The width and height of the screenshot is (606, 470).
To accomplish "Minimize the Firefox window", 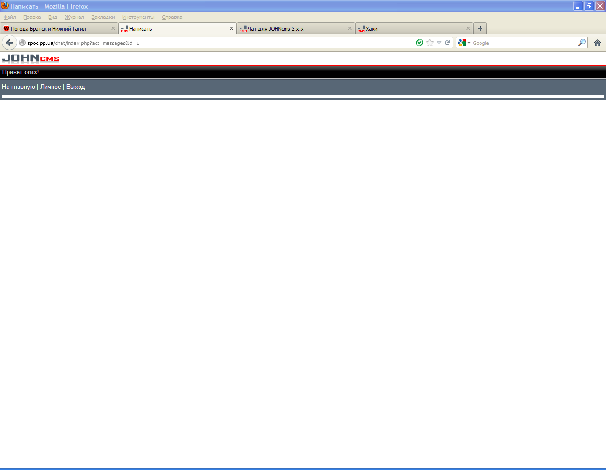I will pyautogui.click(x=578, y=6).
